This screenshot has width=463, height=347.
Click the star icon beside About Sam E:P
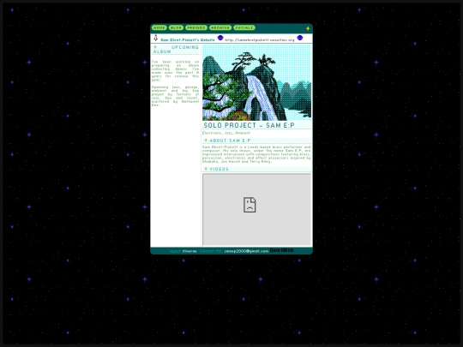(x=206, y=141)
